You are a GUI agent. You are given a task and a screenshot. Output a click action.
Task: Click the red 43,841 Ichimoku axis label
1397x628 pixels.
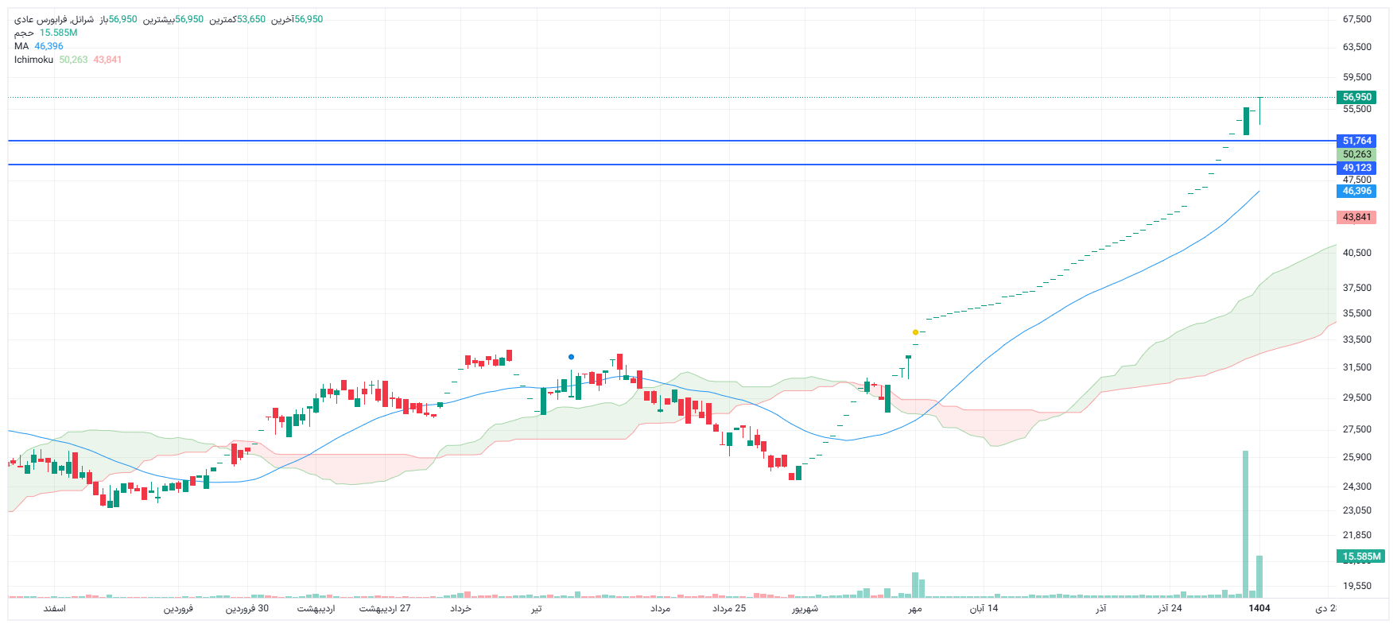coord(1356,217)
